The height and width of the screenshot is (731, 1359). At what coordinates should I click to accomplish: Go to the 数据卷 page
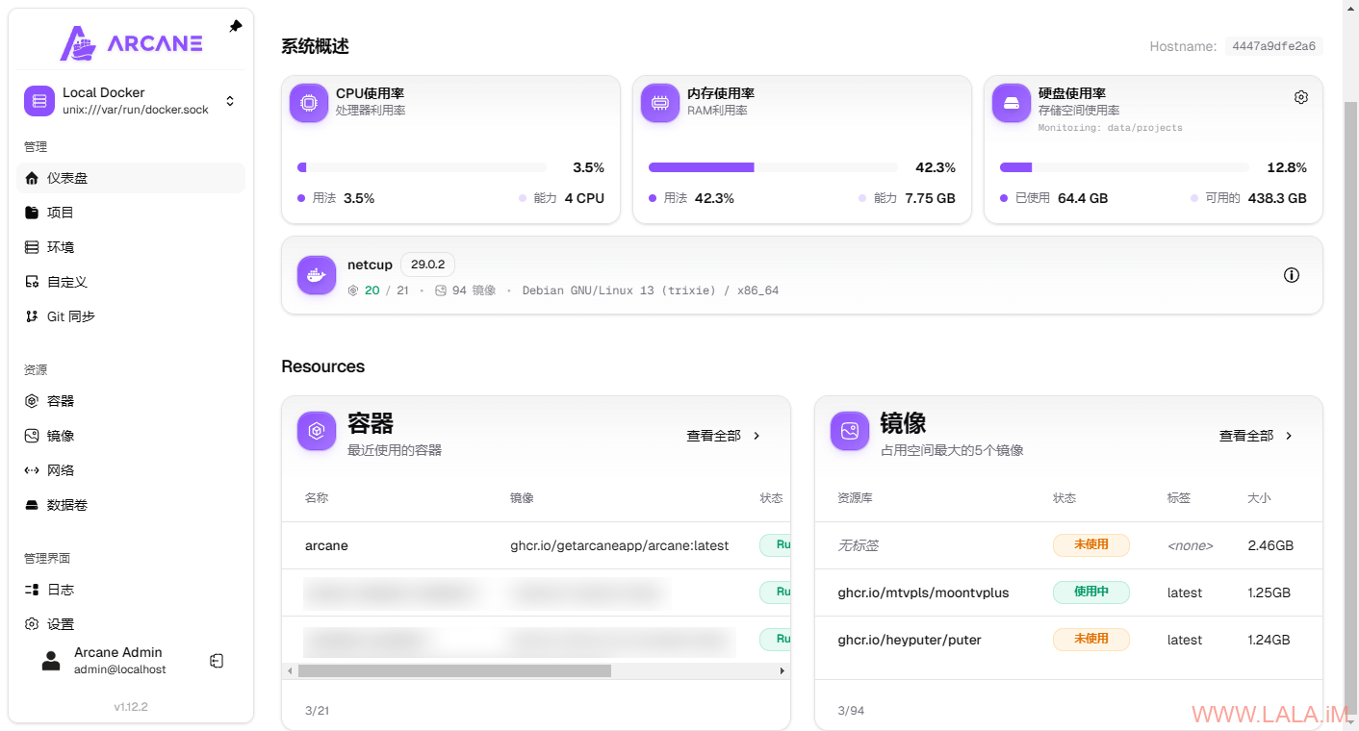point(66,505)
